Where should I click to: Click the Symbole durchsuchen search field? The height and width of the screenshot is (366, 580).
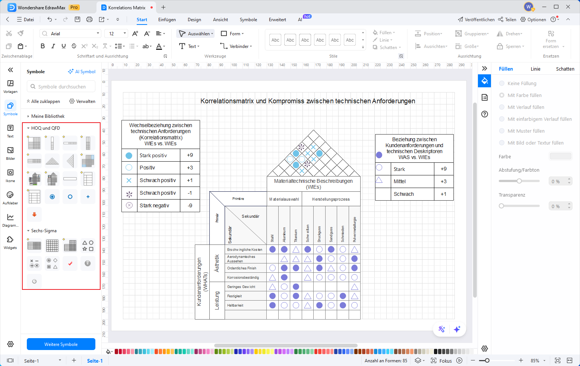click(61, 86)
